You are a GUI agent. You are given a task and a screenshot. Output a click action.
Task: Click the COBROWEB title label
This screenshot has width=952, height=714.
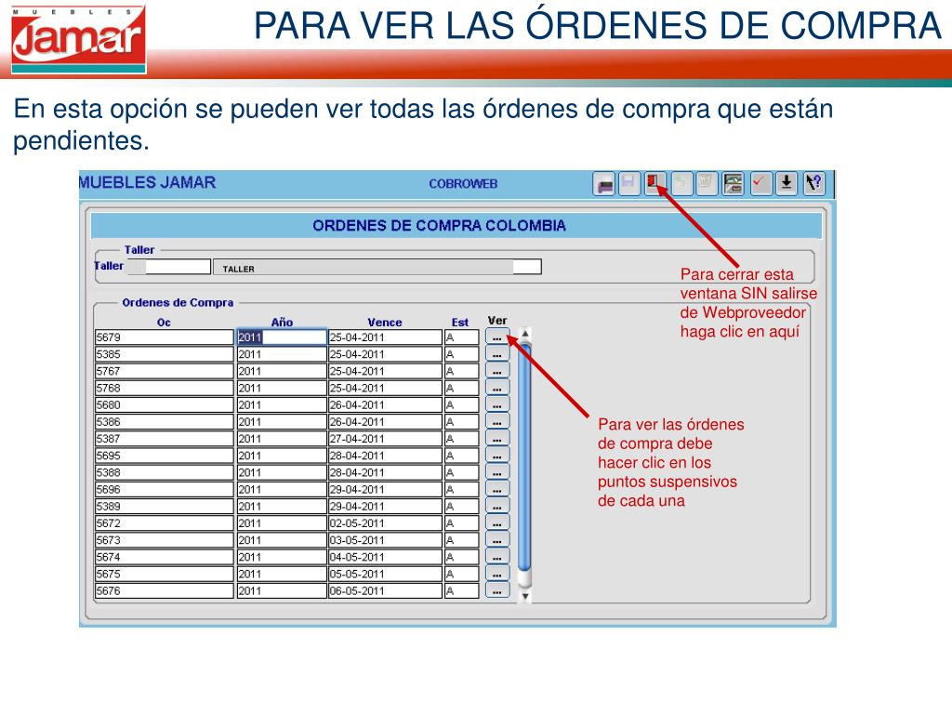tap(463, 184)
